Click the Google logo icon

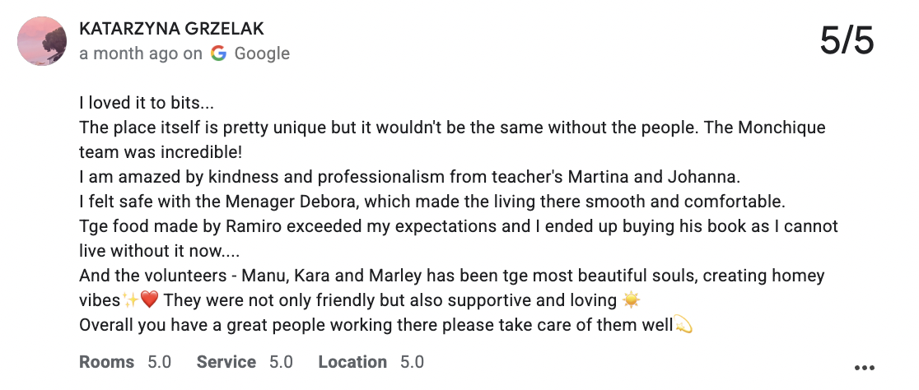(218, 53)
